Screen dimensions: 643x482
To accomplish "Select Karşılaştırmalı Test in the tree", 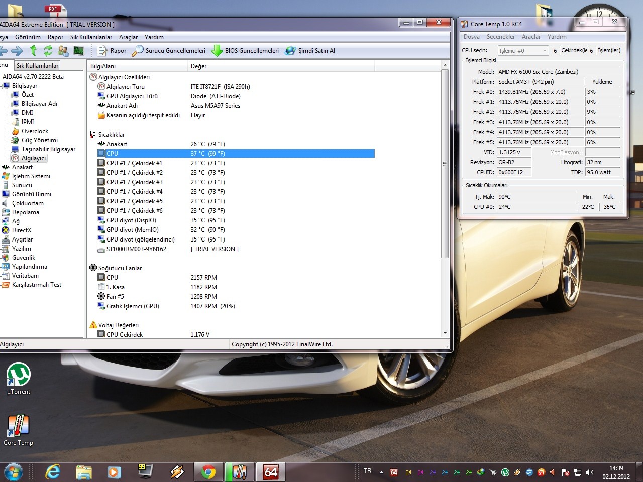I will [x=36, y=285].
